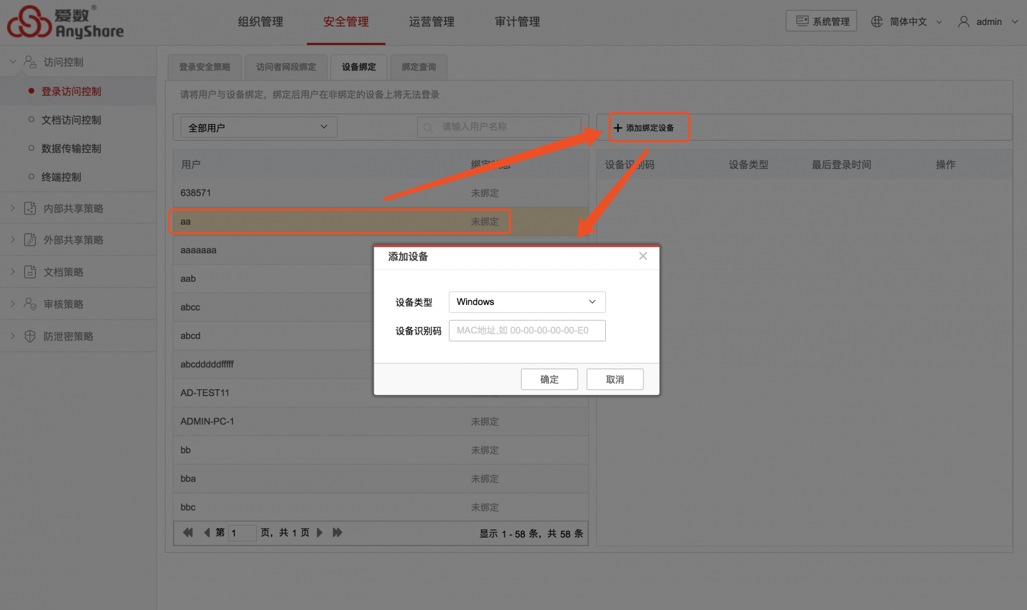The width and height of the screenshot is (1027, 610).
Task: Switch to the 绑定查询 tab
Action: [x=419, y=67]
